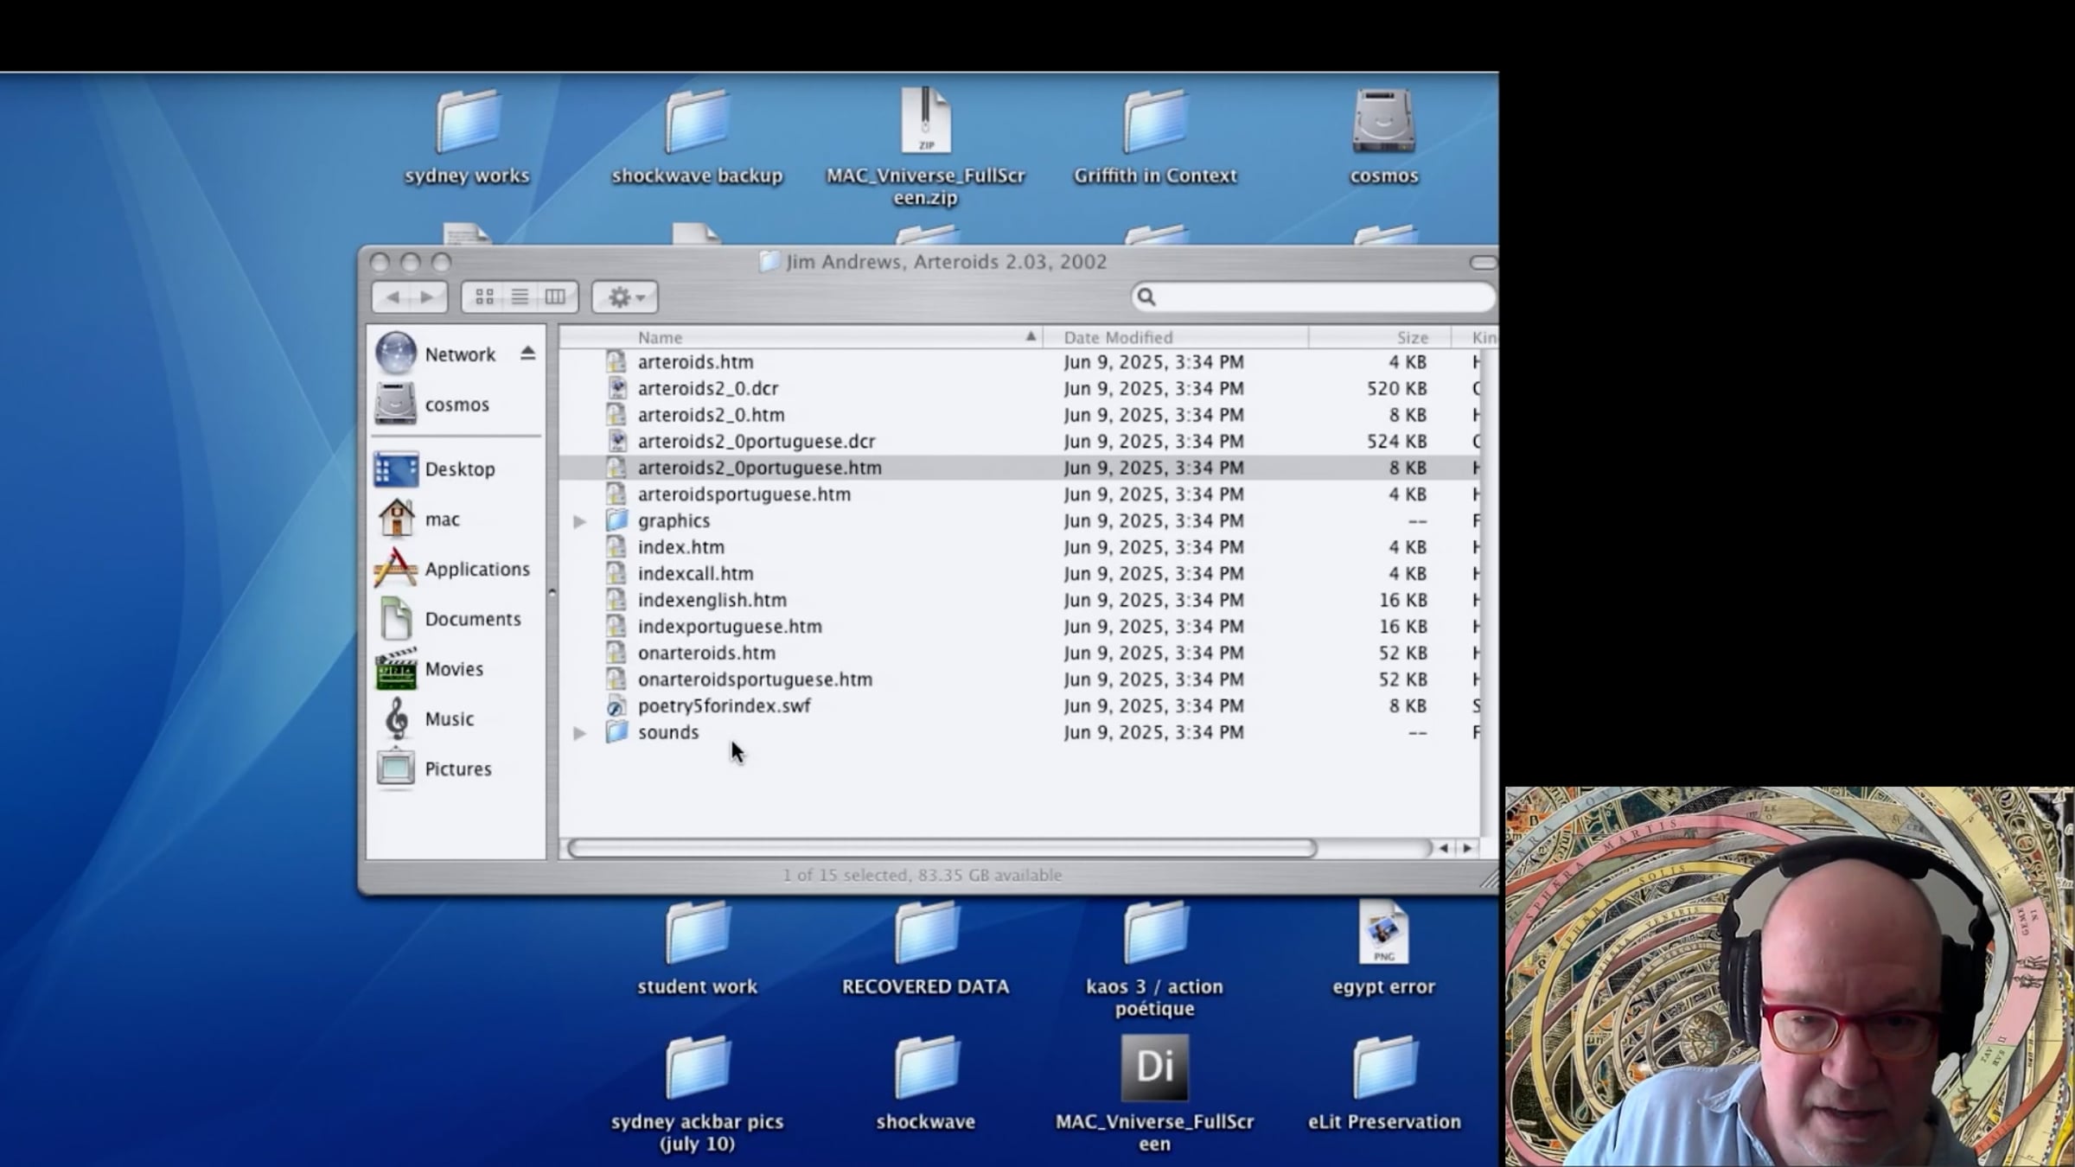The image size is (2075, 1167).
Task: Launch the MAC_Vniverse_FullScreen Director icon
Action: (x=1155, y=1068)
